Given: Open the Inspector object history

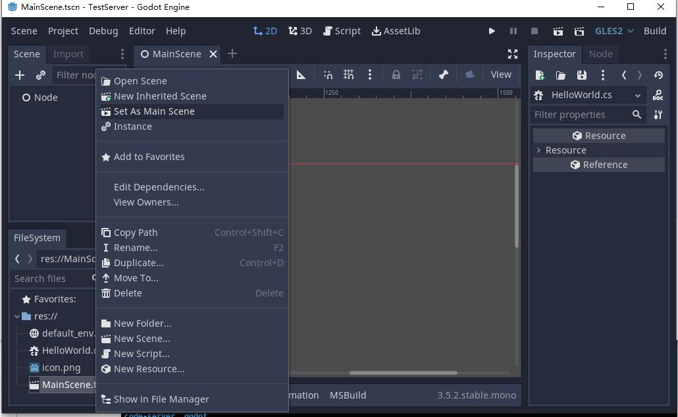Looking at the screenshot, I should click(x=658, y=75).
